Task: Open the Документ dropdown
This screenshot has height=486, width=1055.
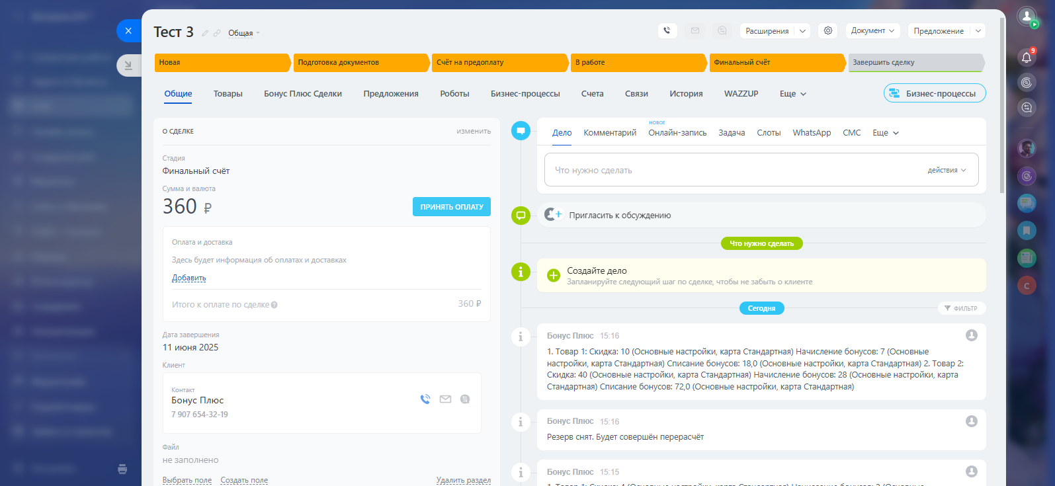Action: coord(872,31)
